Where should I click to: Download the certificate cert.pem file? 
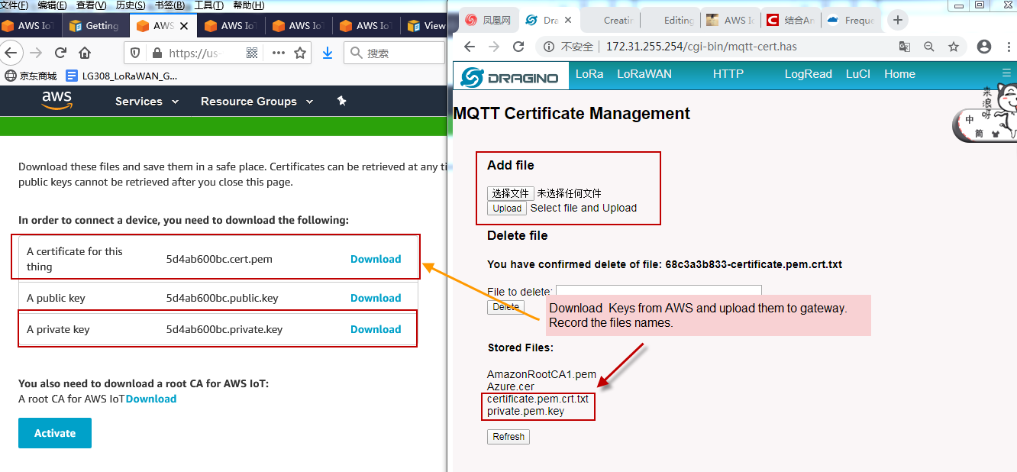pyautogui.click(x=376, y=259)
